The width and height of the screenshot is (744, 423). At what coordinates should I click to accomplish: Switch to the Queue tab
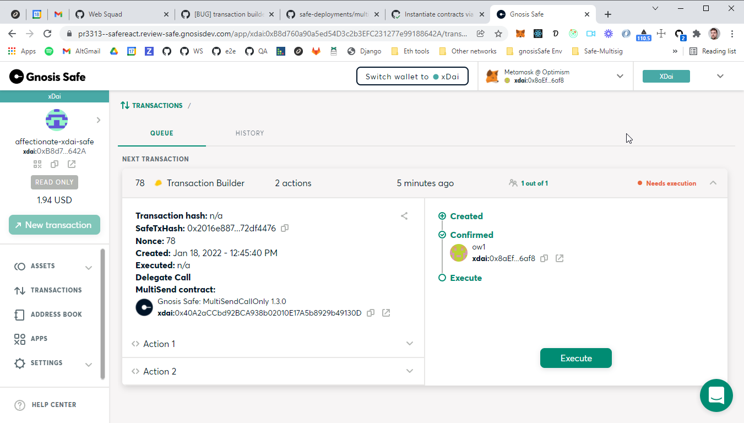(162, 133)
